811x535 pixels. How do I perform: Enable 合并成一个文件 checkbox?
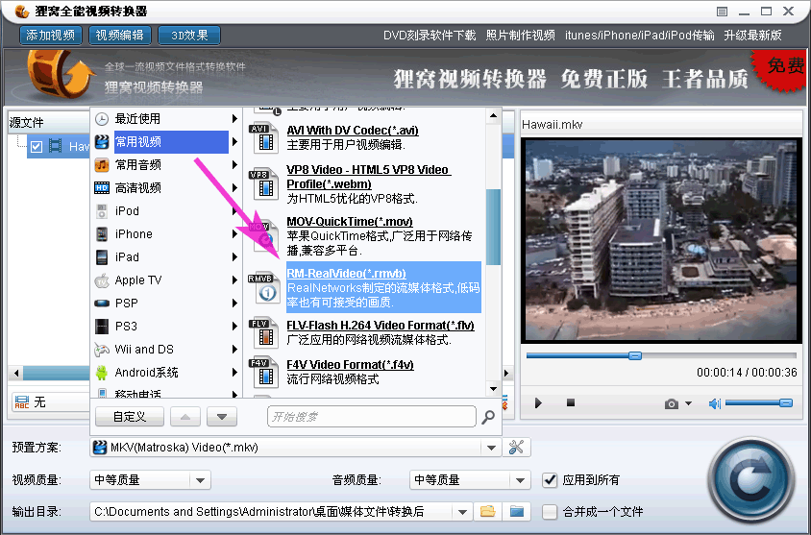pyautogui.click(x=550, y=512)
